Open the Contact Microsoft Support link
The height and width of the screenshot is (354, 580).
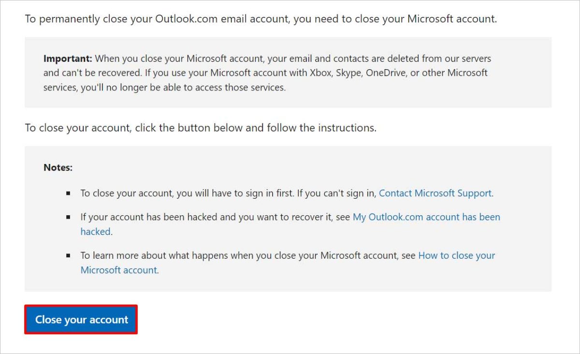click(x=435, y=193)
